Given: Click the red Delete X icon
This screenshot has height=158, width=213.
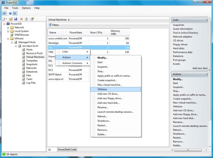Looking at the screenshot, I should click(21, 19).
